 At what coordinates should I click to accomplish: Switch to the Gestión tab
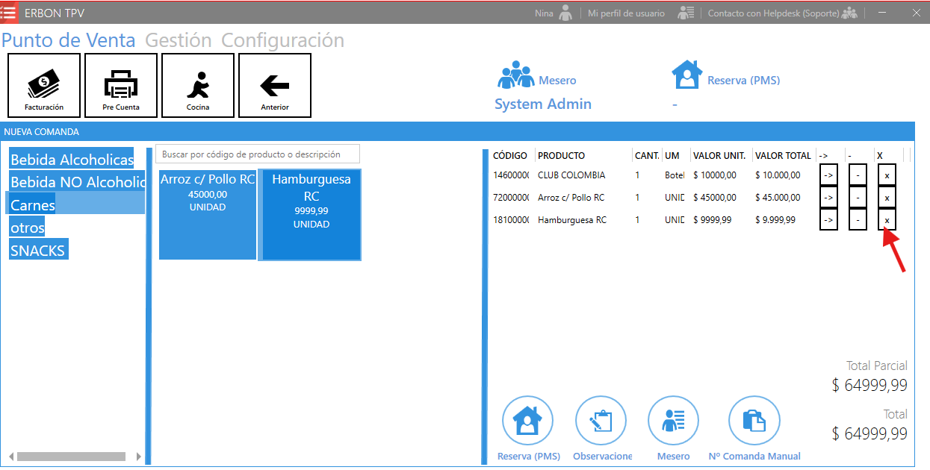tap(178, 40)
